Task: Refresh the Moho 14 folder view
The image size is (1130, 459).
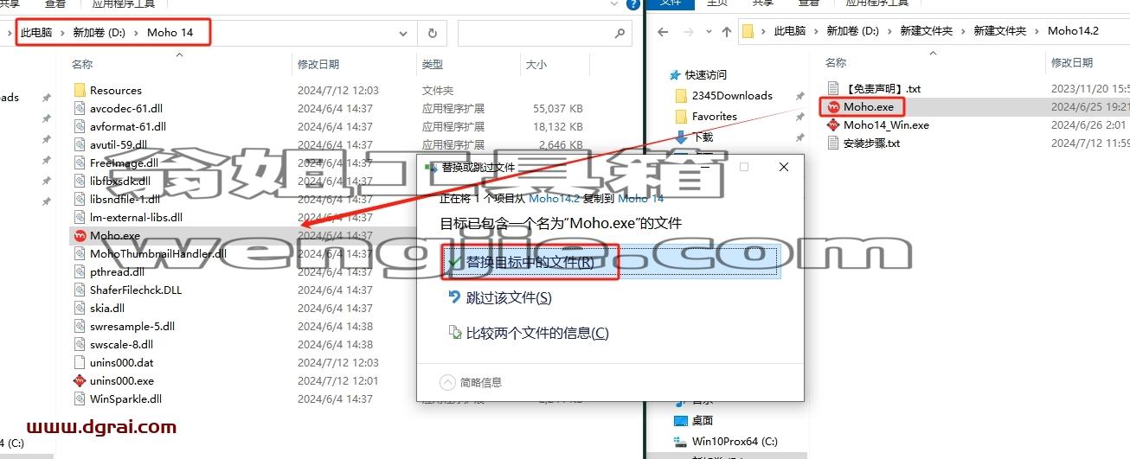Action: [432, 33]
